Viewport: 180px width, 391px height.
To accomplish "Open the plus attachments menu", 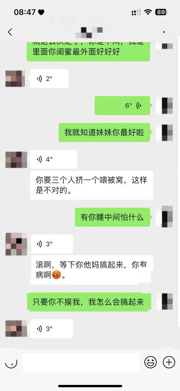I will pyautogui.click(x=169, y=362).
